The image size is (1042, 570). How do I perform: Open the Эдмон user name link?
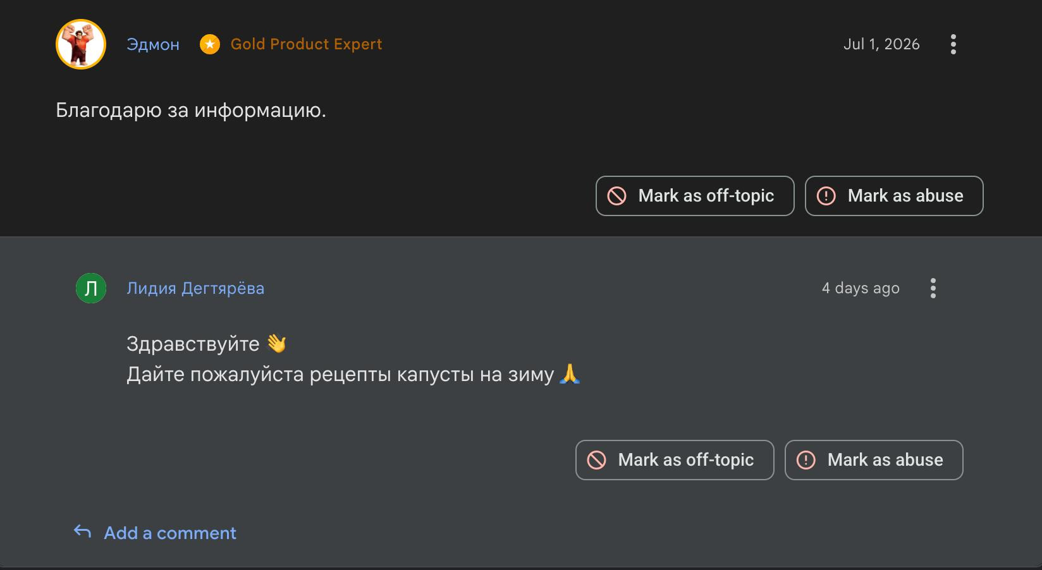153,44
